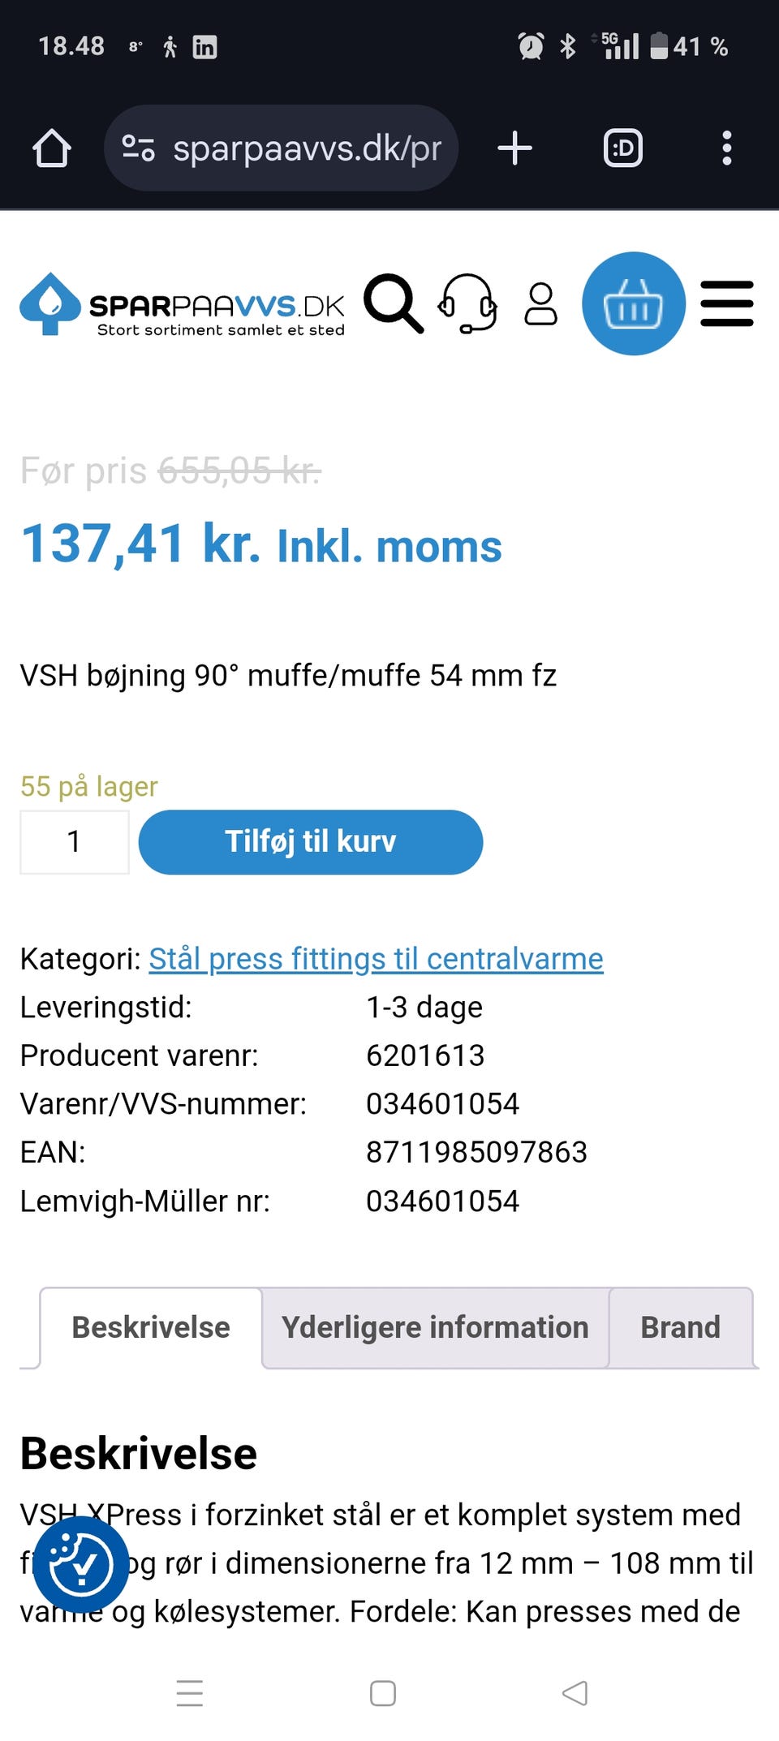
Task: Tap the browser home icon
Action: coord(52,148)
